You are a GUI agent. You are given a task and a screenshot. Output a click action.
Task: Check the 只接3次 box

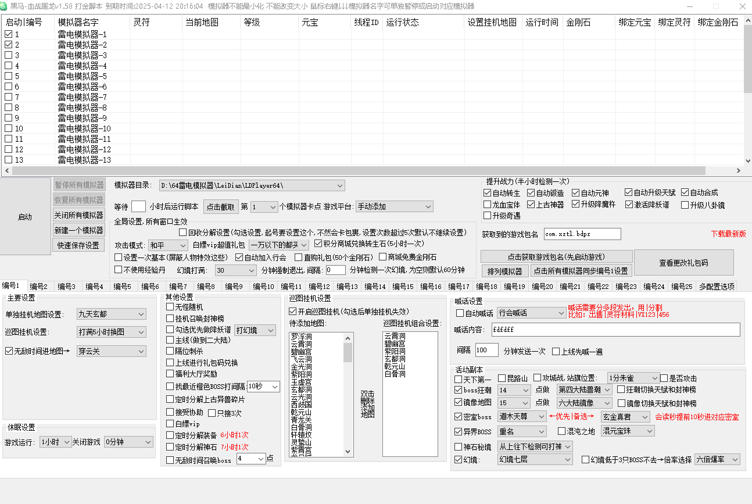[212, 413]
